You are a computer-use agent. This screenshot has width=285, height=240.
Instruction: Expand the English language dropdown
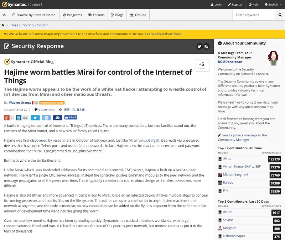click(x=273, y=5)
